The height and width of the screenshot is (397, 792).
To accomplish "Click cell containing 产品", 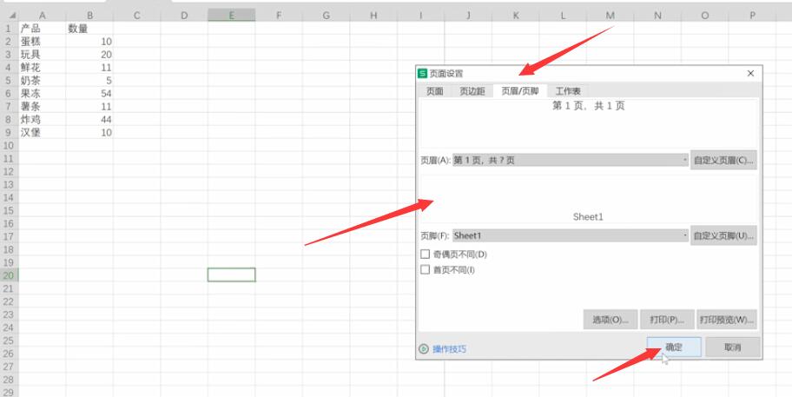I will (x=42, y=29).
